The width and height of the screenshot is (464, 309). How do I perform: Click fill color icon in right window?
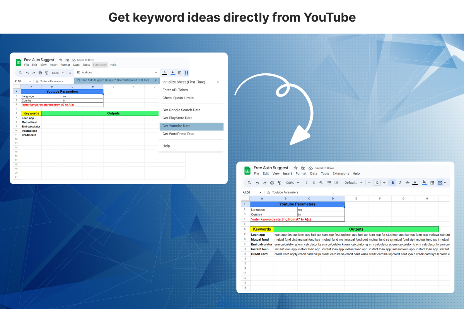tap(425, 183)
